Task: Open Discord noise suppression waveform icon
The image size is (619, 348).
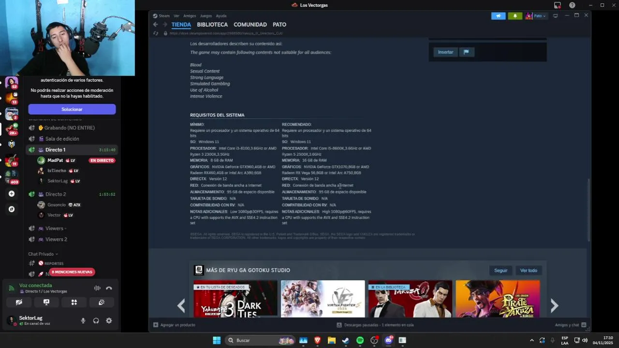Action: tap(97, 288)
